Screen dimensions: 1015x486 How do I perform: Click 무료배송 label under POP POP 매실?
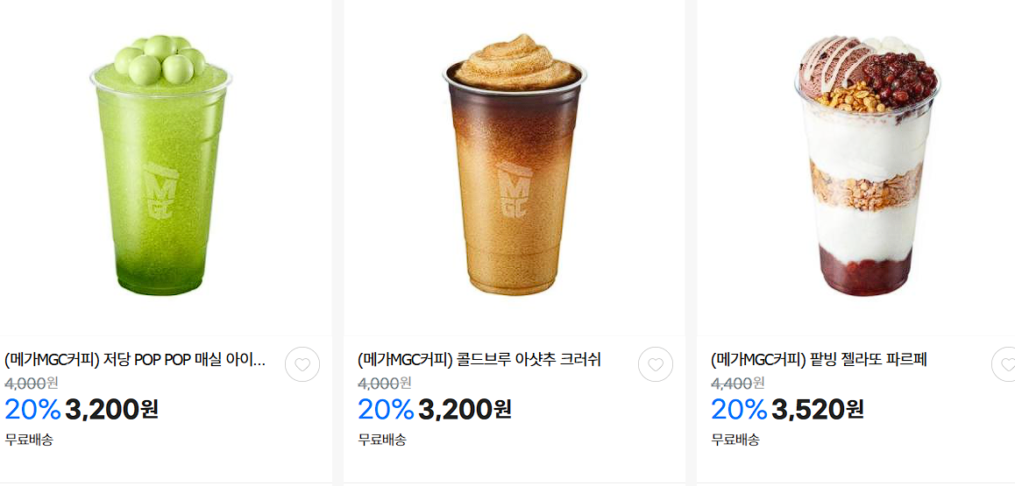click(28, 440)
